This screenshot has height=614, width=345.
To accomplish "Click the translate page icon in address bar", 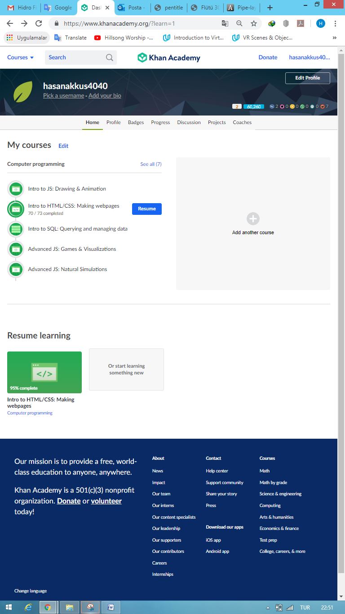I will [x=225, y=23].
